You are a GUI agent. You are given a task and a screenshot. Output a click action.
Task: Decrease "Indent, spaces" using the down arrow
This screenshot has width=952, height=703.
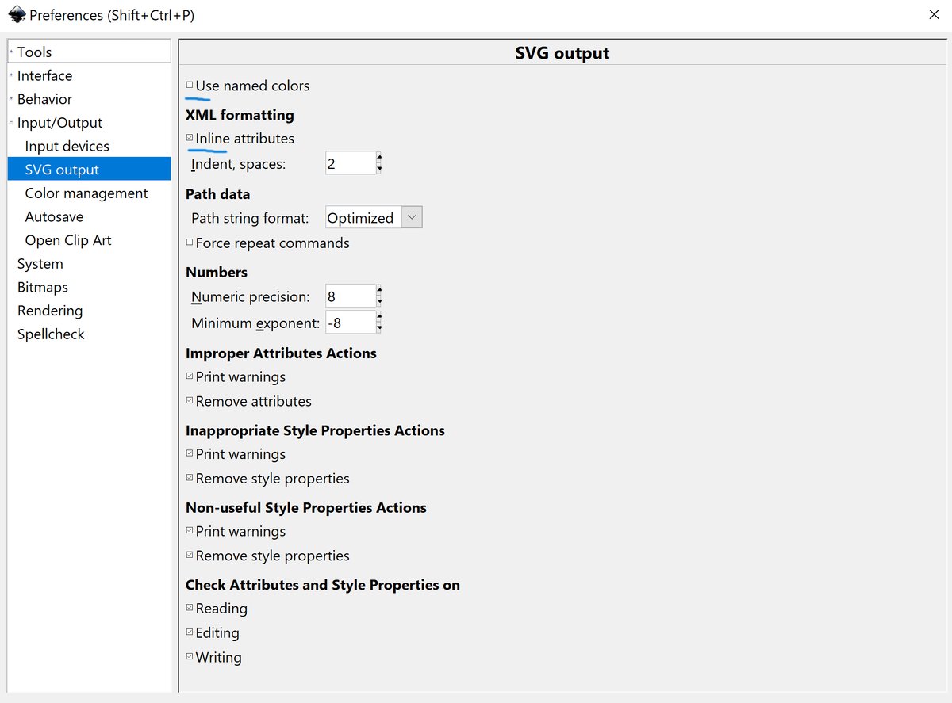pyautogui.click(x=378, y=167)
